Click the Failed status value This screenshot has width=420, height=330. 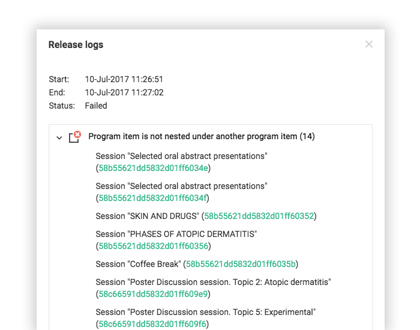point(96,106)
